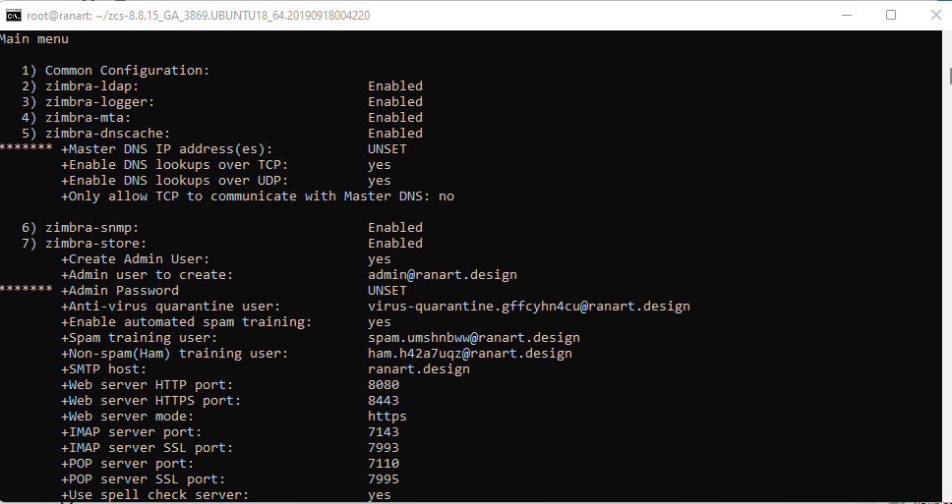Click the 7995 port value

pos(384,479)
